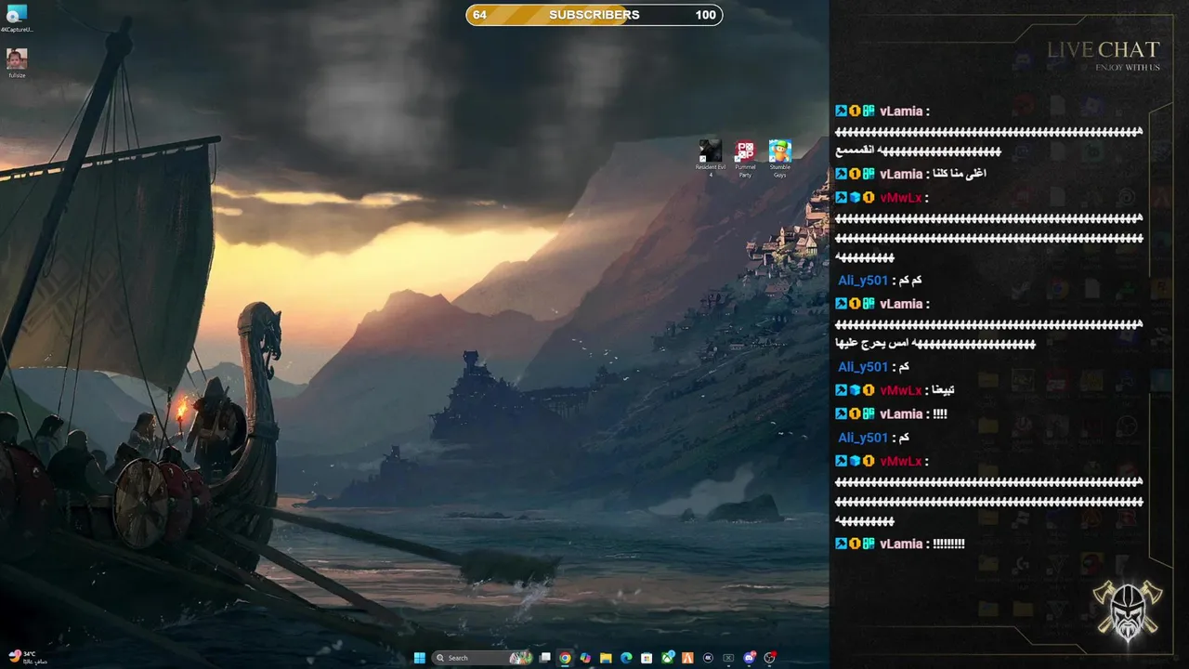Switch to Google Chrome on the taskbar
This screenshot has width=1189, height=669.
tap(565, 658)
